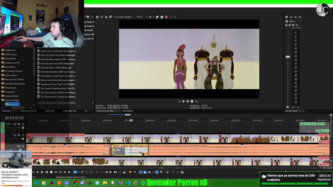Pause playback in the transport bar
Image resolution: width=333 pixels, height=187 pixels.
click(x=47, y=172)
